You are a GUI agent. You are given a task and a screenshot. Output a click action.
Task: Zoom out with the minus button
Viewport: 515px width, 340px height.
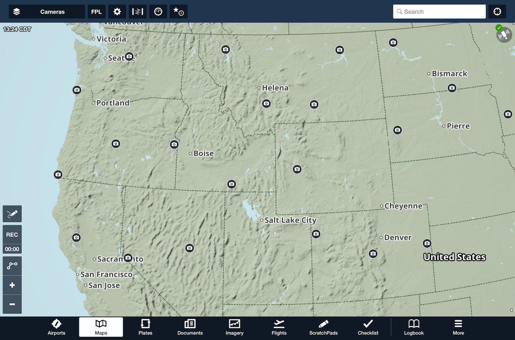pos(12,304)
